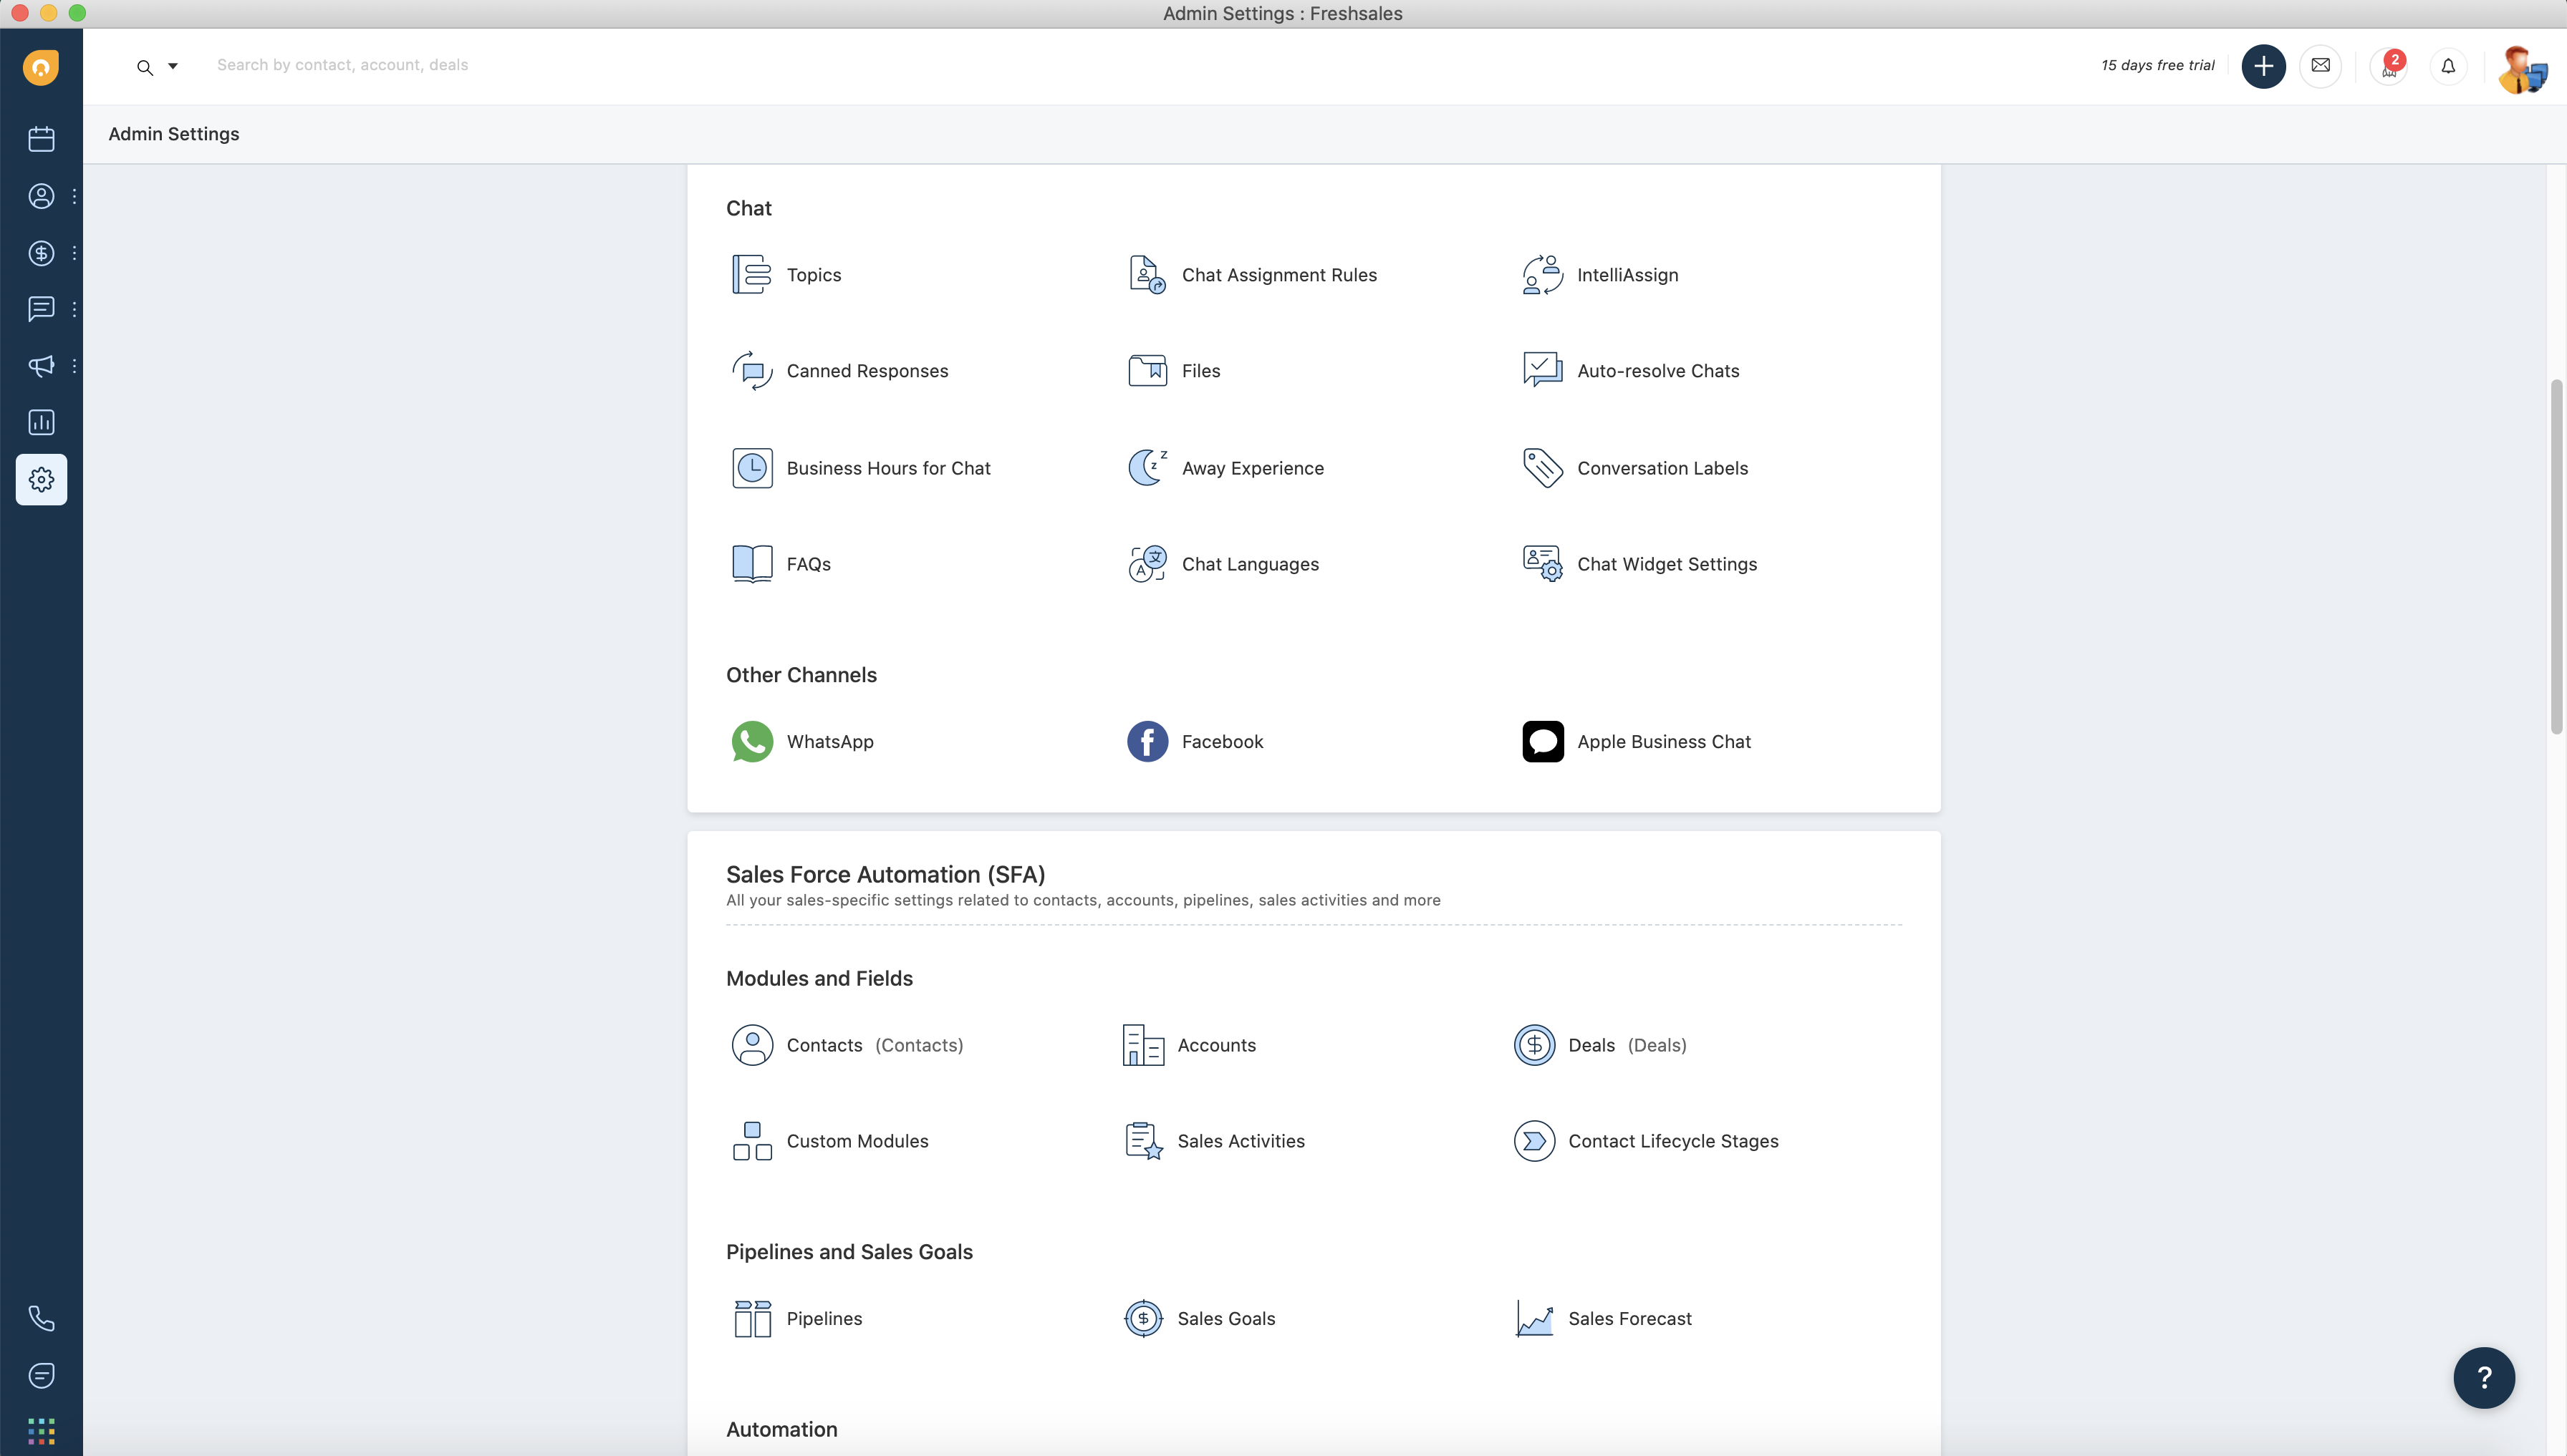Expand the marketing sidebar three-dot menu

tap(74, 366)
